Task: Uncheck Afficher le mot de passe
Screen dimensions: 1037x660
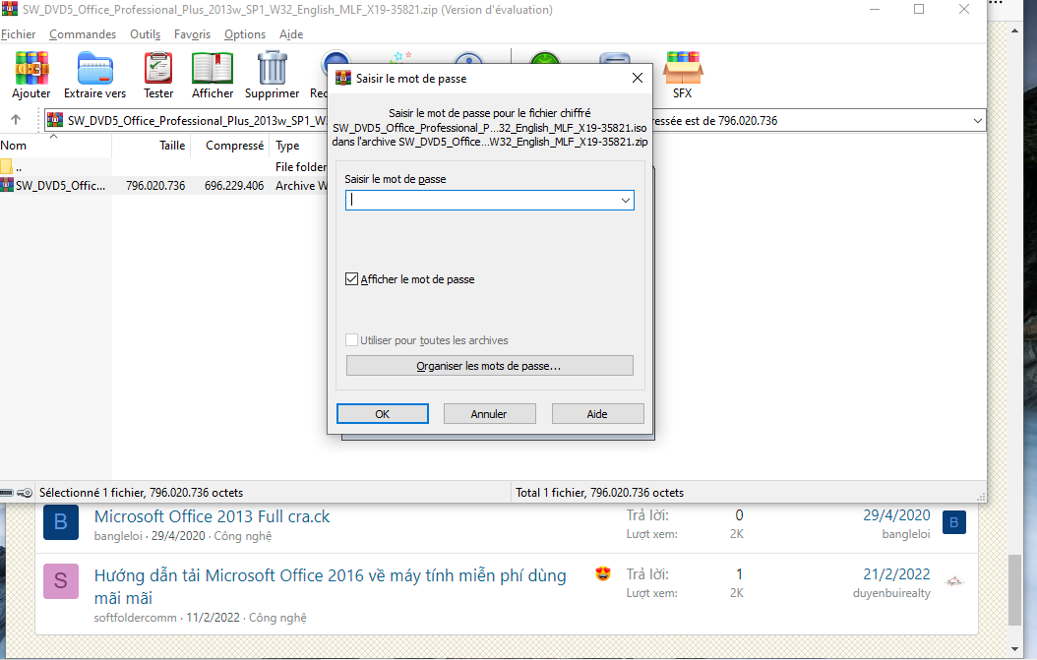Action: point(352,279)
